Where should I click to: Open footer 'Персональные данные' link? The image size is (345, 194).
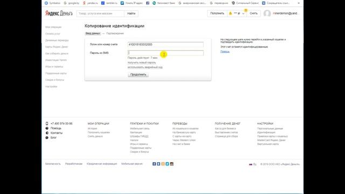[270, 128]
